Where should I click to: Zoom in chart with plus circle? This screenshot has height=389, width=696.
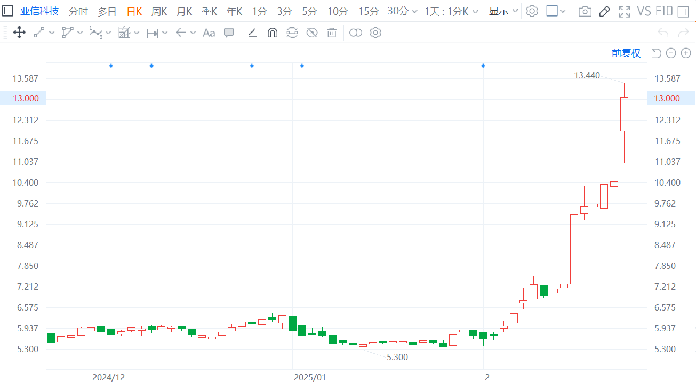pyautogui.click(x=686, y=53)
